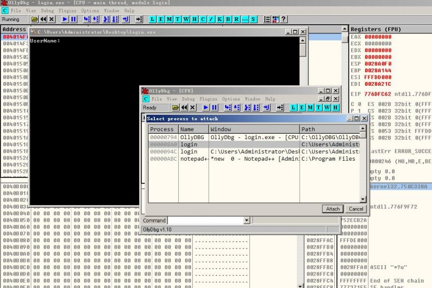432x288 pixels.
Task: Open File menu in main OllyDbg window
Action: tap(16, 11)
